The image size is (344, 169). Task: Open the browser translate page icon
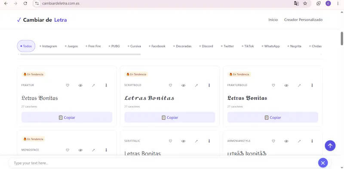296,3
